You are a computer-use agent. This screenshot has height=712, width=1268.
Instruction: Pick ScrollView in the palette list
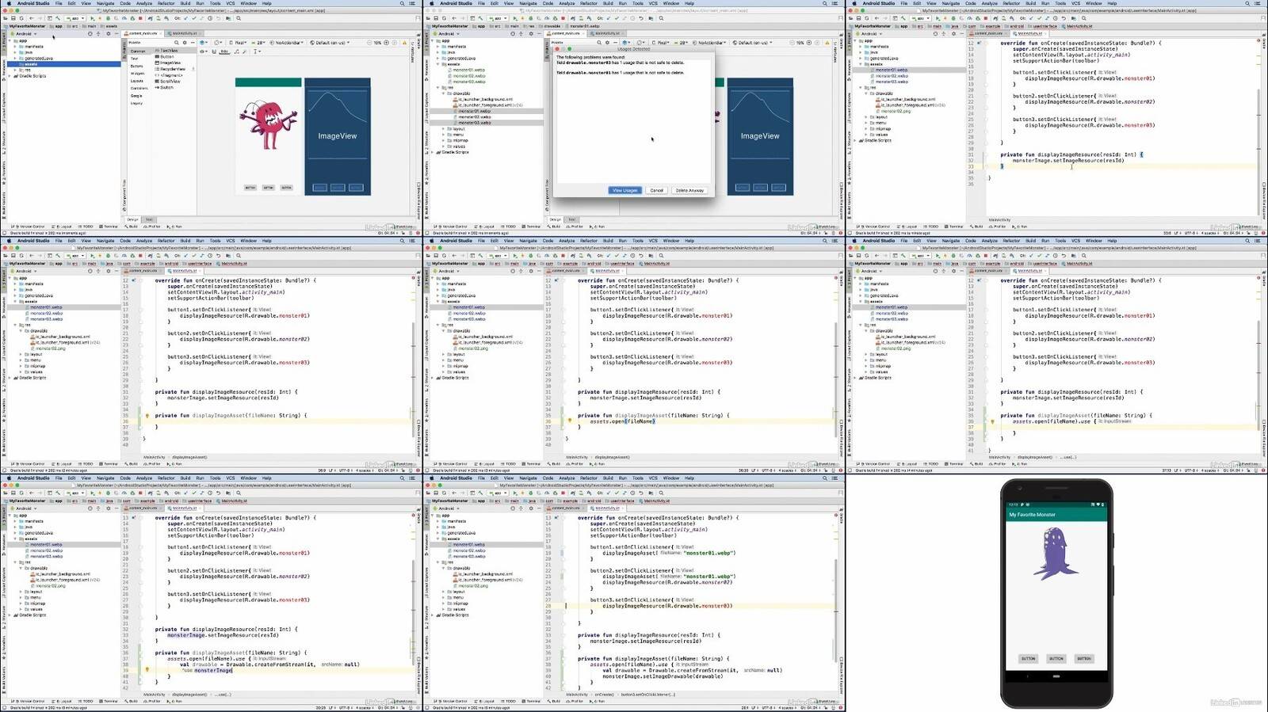tap(170, 81)
